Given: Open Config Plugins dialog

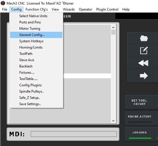Looking at the screenshot, I should point(36,85).
